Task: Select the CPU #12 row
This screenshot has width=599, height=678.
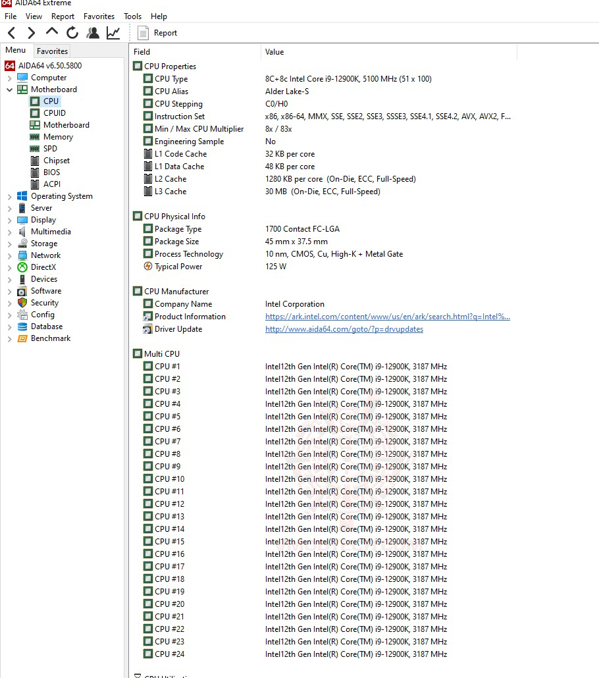Action: (325, 504)
